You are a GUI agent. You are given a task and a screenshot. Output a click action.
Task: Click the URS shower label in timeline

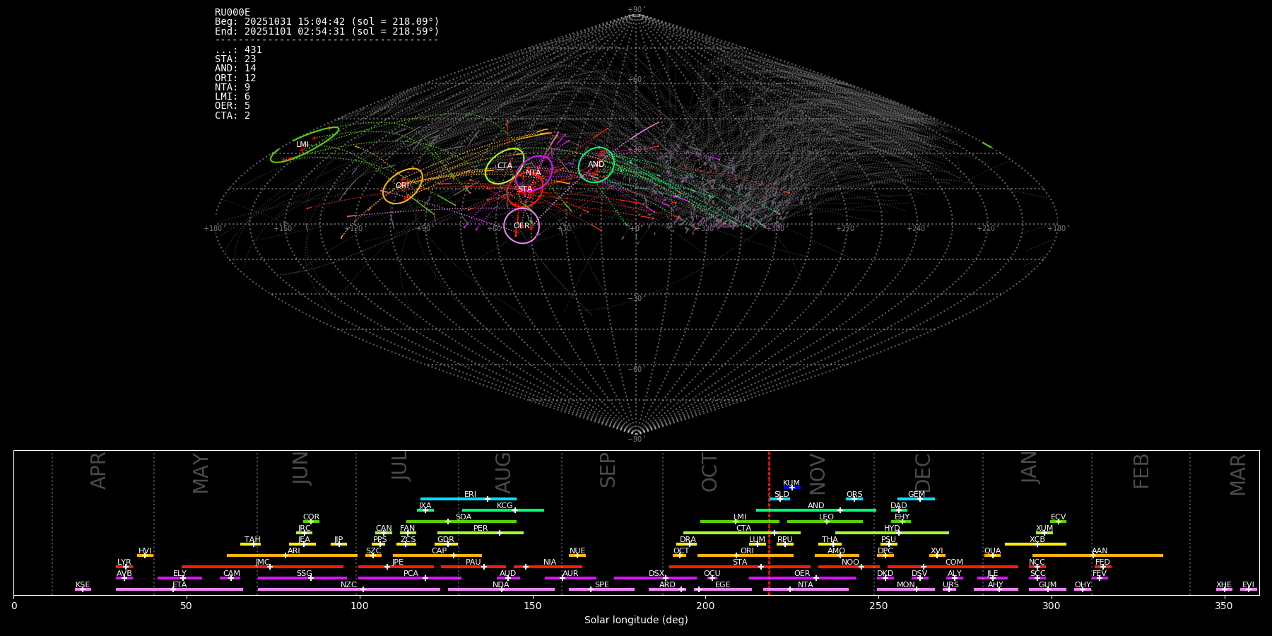pos(950,585)
